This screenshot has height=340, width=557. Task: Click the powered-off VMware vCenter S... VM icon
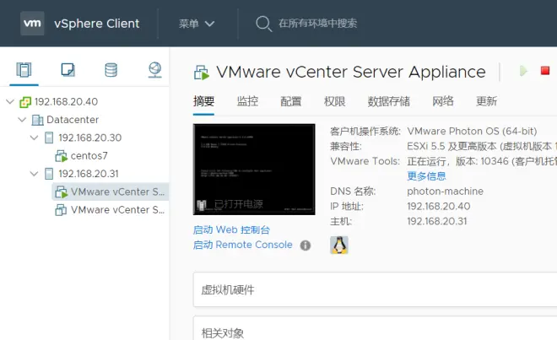61,210
